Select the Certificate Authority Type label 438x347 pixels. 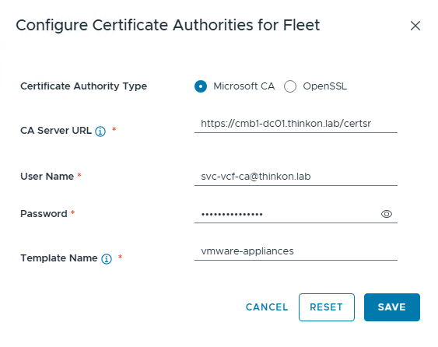83,86
